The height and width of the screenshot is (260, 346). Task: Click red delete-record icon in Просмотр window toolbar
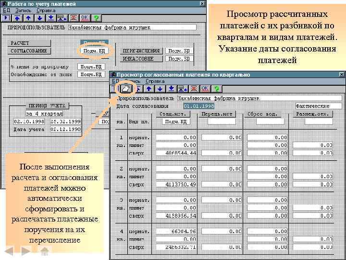click(x=194, y=89)
